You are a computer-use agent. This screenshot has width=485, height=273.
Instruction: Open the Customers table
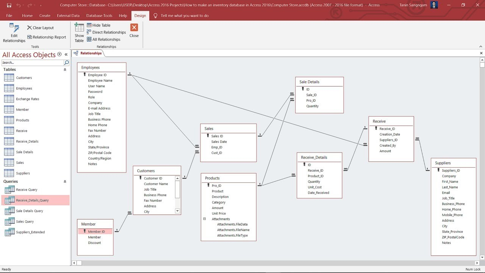click(24, 78)
